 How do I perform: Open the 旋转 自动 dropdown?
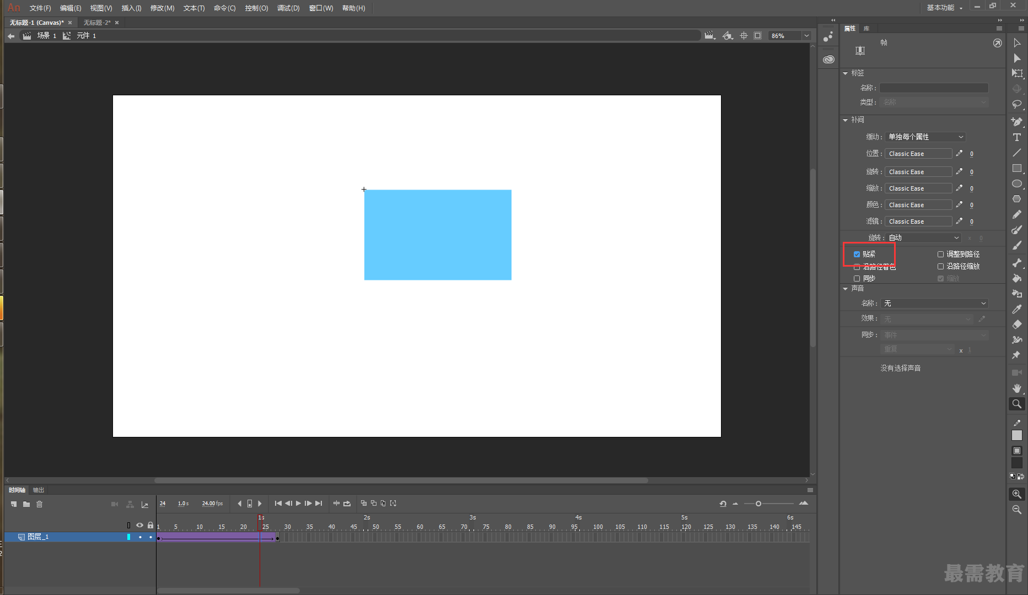(x=923, y=237)
